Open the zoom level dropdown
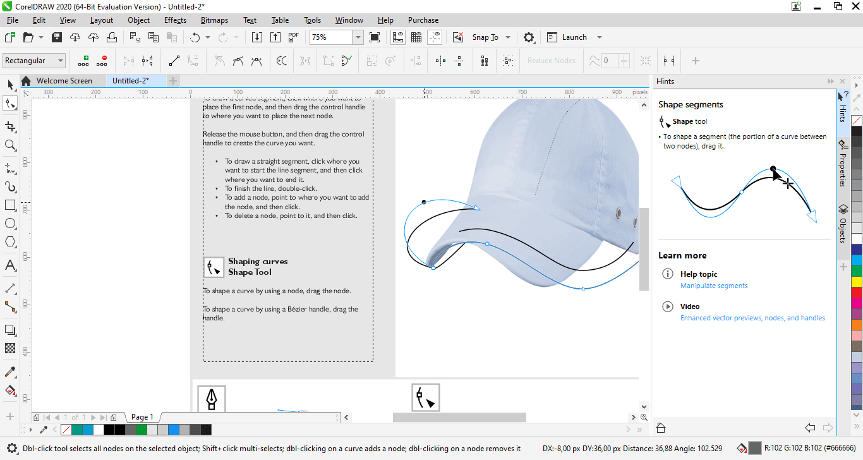863x460 pixels. [x=358, y=37]
